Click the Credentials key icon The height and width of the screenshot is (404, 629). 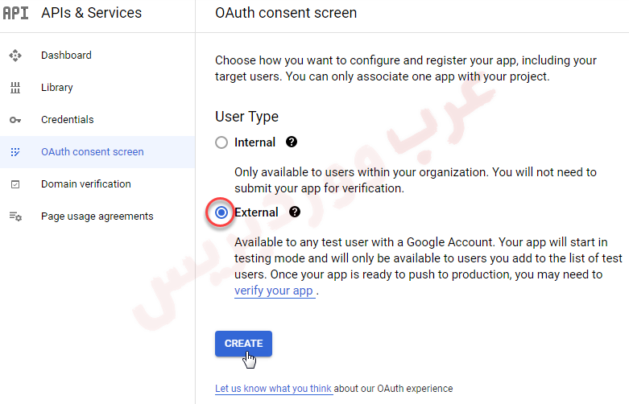coord(15,120)
